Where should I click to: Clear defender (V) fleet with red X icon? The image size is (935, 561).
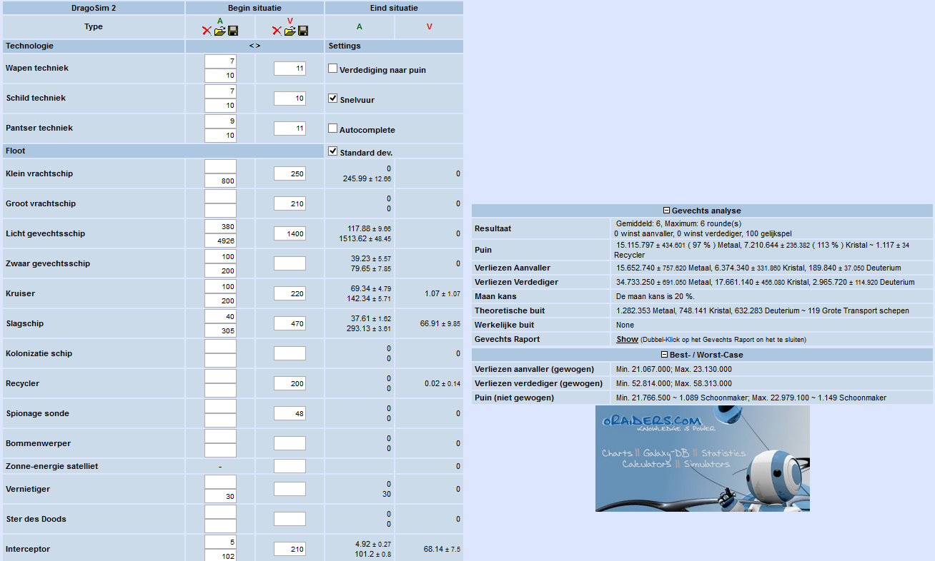277,31
